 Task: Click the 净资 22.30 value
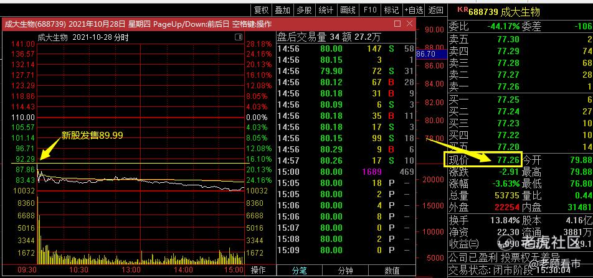click(509, 232)
